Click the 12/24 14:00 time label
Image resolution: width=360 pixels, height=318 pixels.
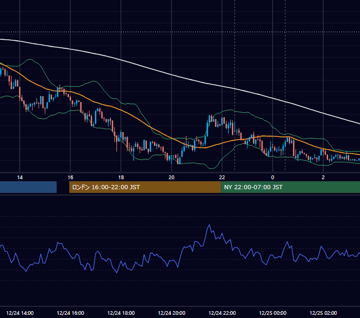(x=20, y=313)
